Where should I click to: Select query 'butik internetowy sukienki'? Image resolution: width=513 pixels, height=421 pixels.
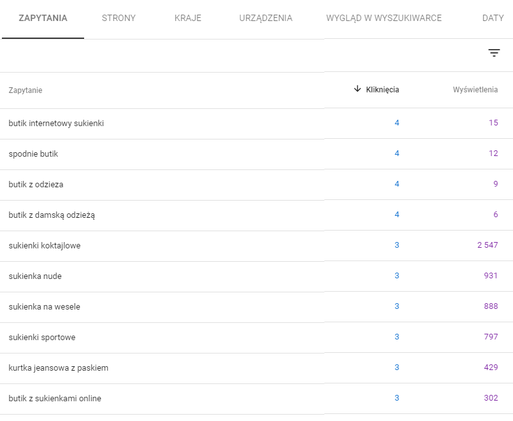click(x=56, y=123)
